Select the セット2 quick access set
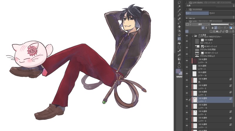This screenshot has width=235, height=131. [x=221, y=13]
